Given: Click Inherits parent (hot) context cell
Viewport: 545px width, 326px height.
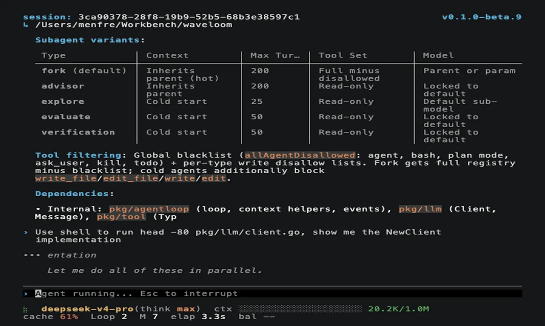Looking at the screenshot, I should [183, 74].
